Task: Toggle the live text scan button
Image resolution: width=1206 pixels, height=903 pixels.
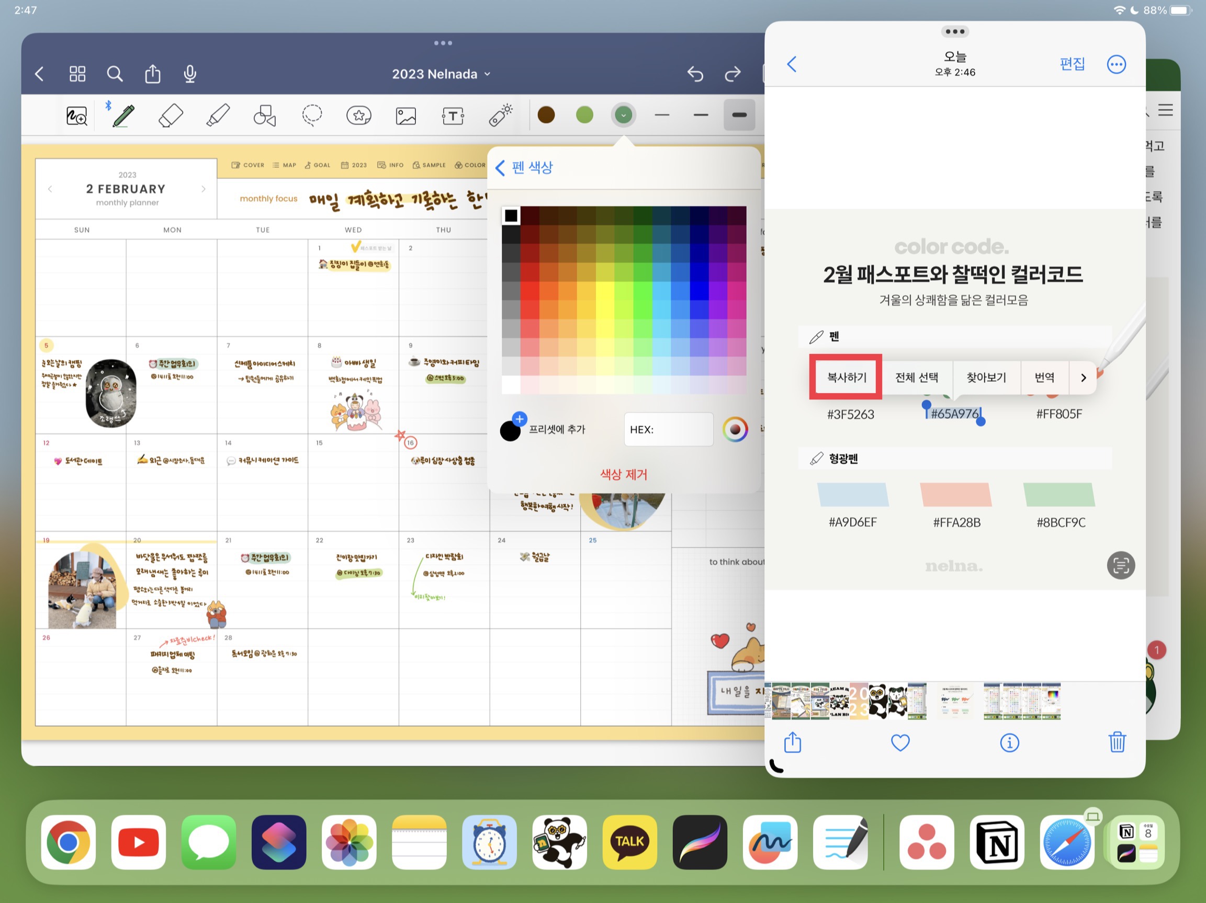Action: 1120,565
